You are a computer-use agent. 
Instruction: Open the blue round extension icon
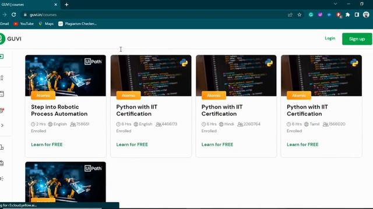tap(329, 15)
